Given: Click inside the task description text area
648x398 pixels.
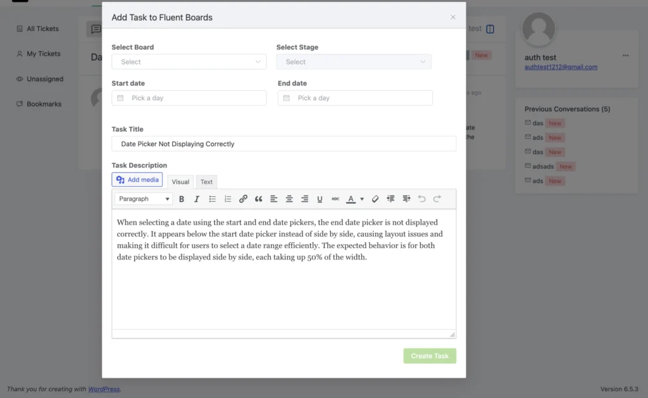Looking at the screenshot, I should tap(284, 269).
